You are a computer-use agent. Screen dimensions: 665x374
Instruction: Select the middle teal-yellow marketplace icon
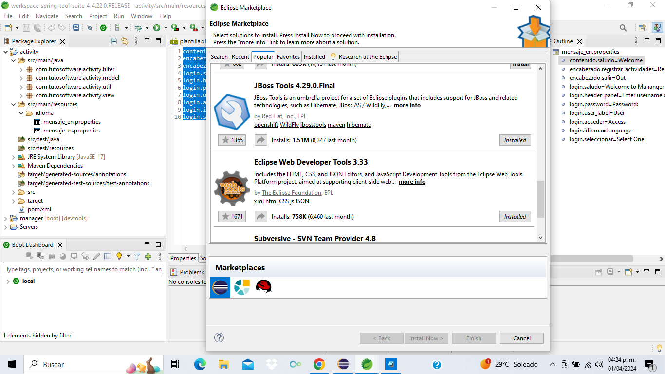coord(242,287)
